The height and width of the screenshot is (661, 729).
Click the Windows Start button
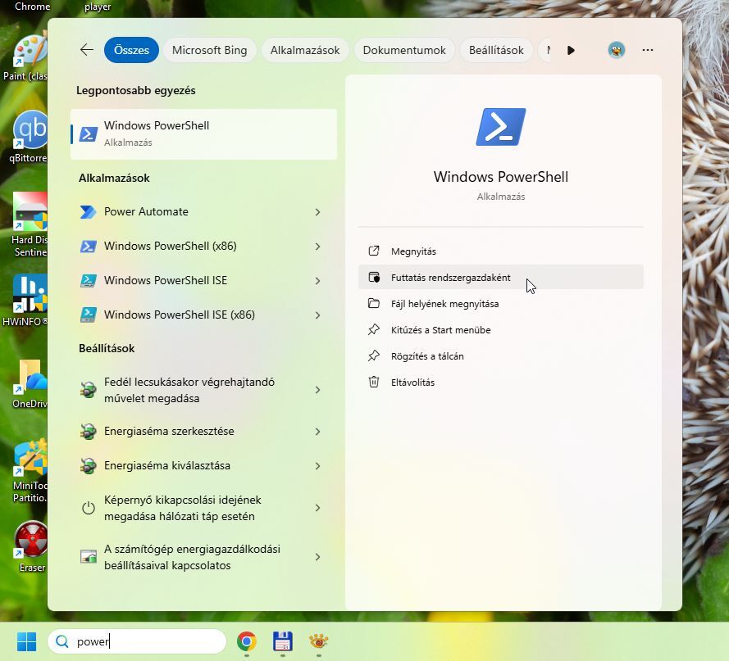[26, 641]
